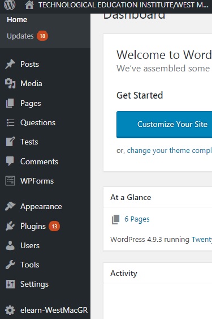Open the WPForms menu
Viewport: 212px width, 319px height.
pyautogui.click(x=37, y=181)
